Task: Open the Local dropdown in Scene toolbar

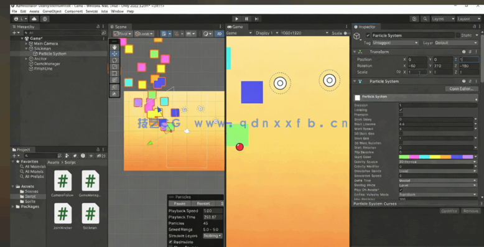Action: pyautogui.click(x=144, y=34)
